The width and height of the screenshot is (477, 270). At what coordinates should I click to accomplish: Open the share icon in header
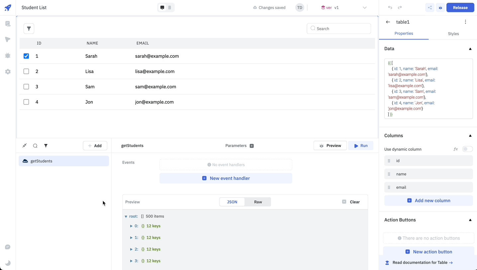430,8
